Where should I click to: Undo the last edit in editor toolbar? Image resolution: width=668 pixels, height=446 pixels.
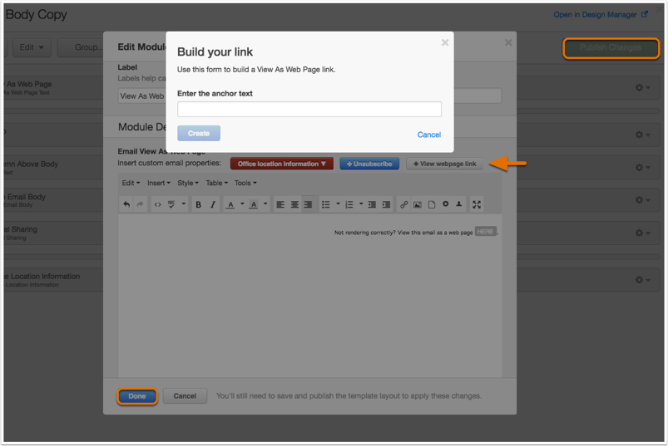[126, 204]
